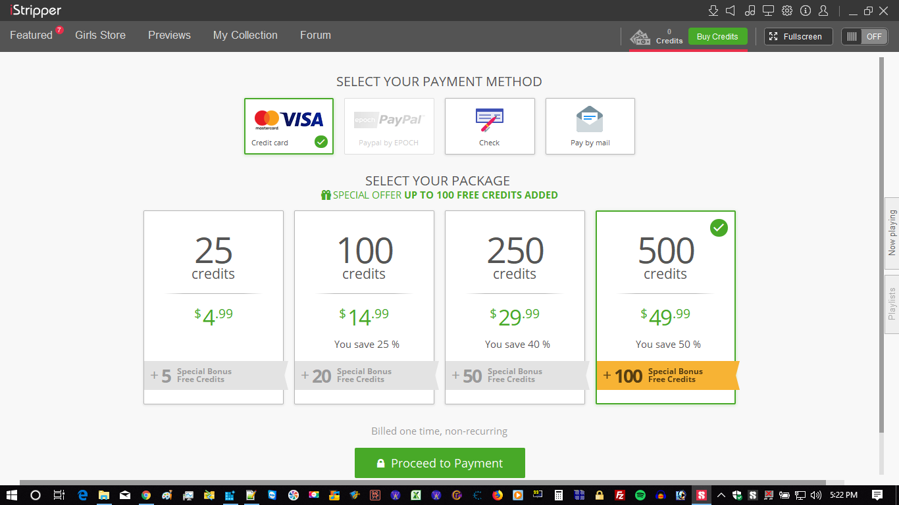
Task: Click the Windows Start button
Action: tap(12, 495)
